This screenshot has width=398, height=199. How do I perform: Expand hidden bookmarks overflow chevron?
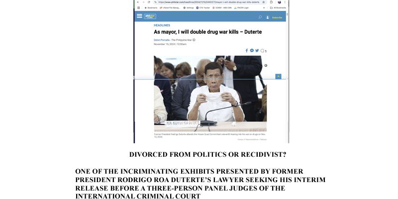[x=264, y=8]
